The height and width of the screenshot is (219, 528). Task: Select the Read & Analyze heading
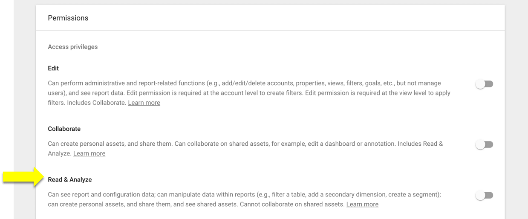70,180
